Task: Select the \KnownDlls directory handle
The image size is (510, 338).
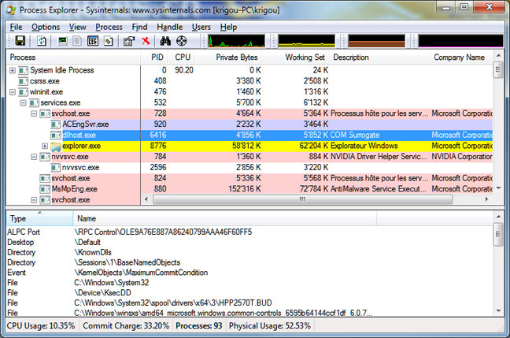Action: coord(249,252)
